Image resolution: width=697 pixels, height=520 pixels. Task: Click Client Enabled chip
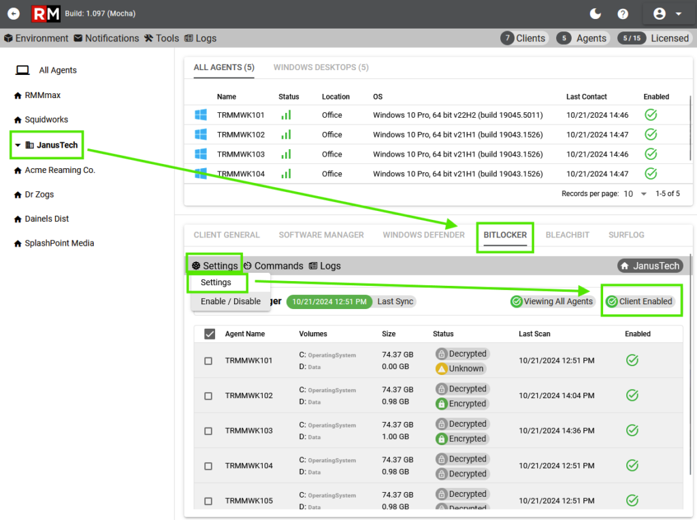pos(640,302)
